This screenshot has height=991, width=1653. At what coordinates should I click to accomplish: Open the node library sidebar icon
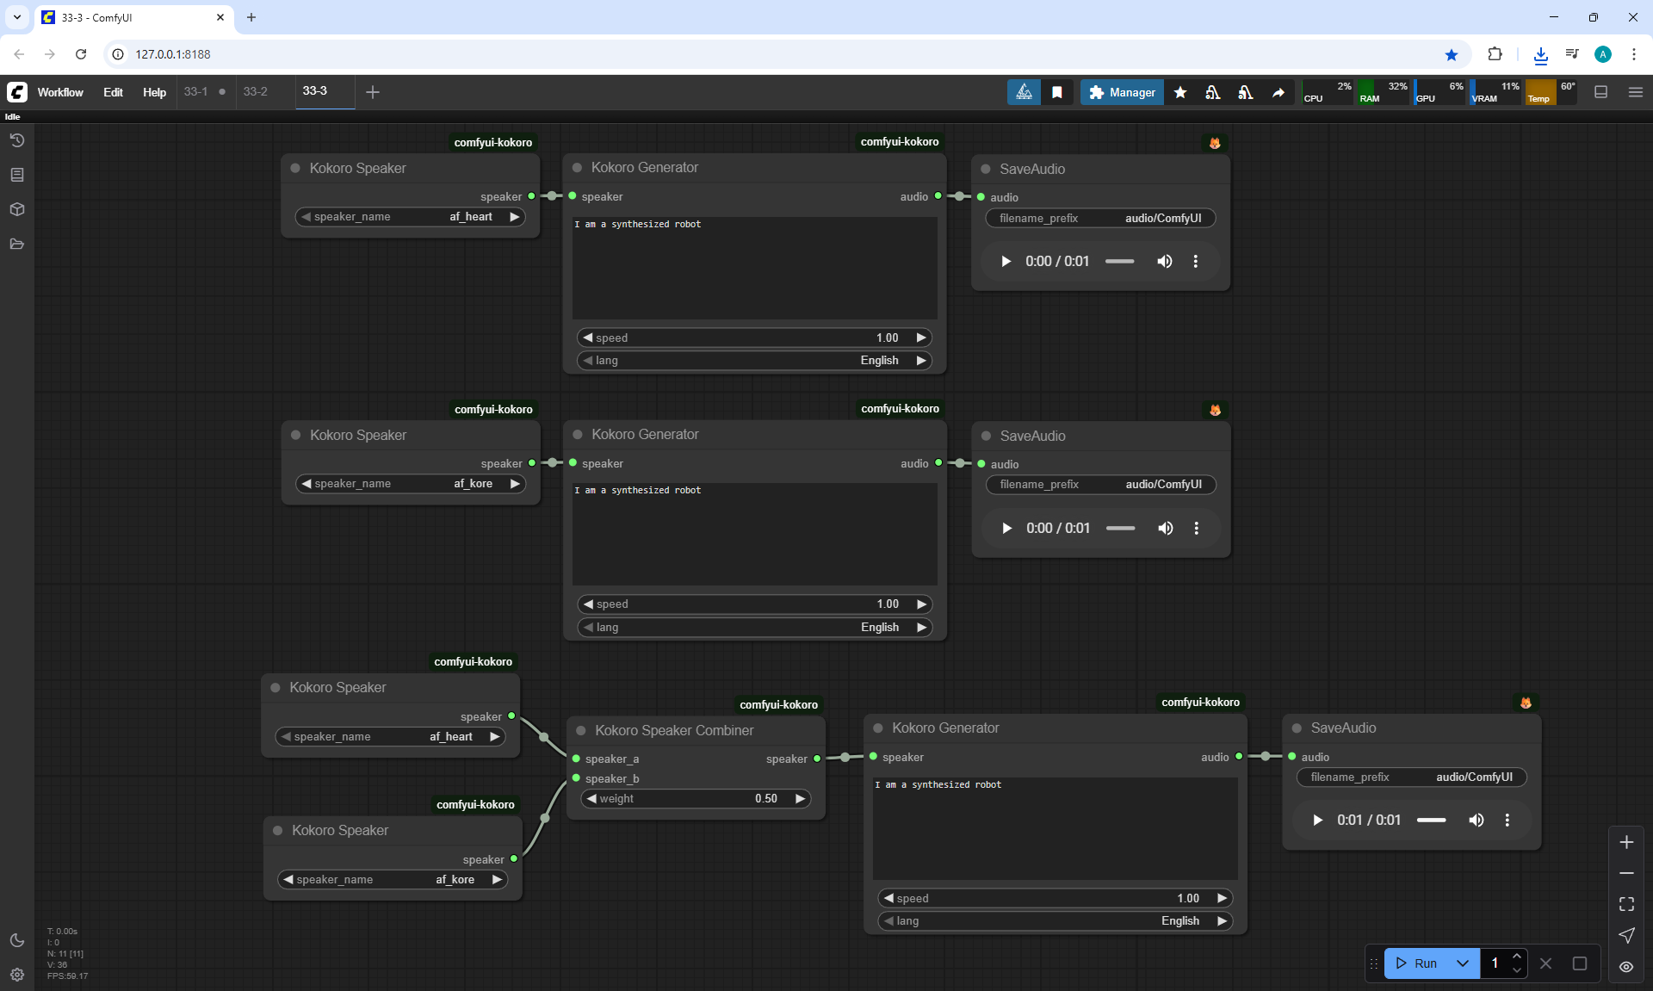(16, 175)
